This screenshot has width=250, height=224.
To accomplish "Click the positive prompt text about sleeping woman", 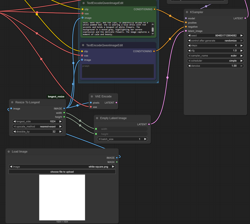I will [x=117, y=29].
